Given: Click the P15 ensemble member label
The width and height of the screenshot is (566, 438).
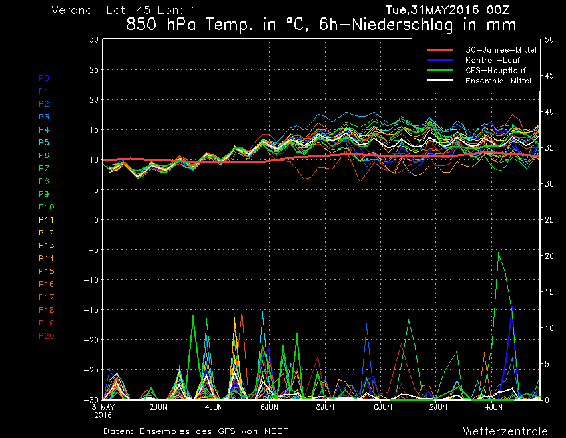Looking at the screenshot, I should pos(46,271).
